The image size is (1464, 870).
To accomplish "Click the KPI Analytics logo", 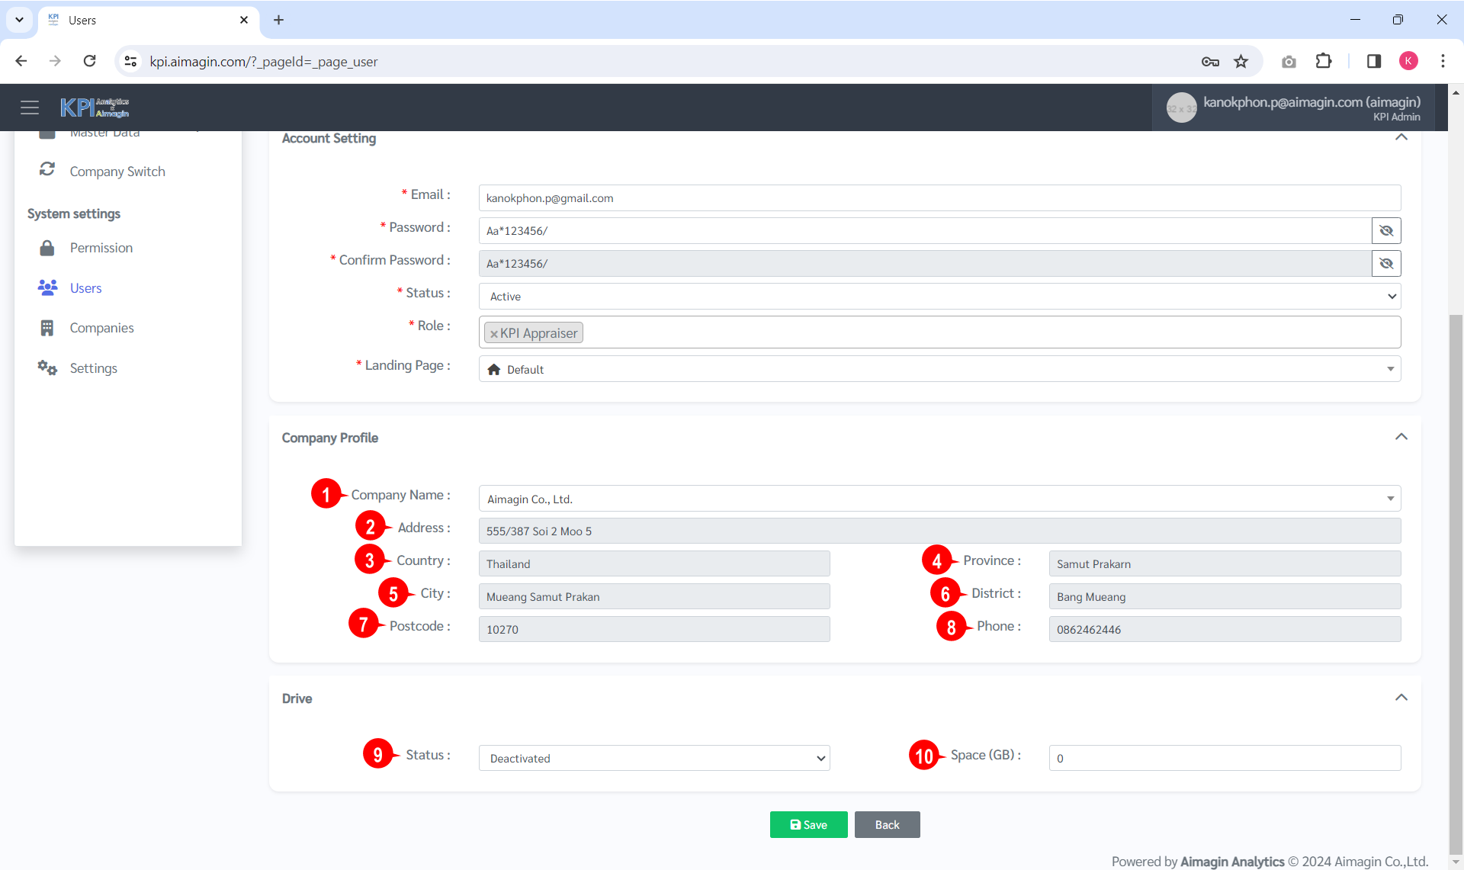I will pos(95,108).
